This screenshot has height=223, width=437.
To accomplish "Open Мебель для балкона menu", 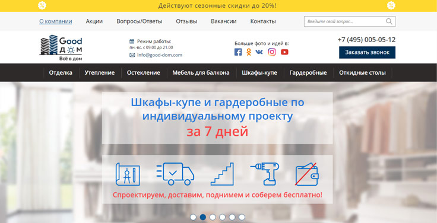I will point(201,73).
